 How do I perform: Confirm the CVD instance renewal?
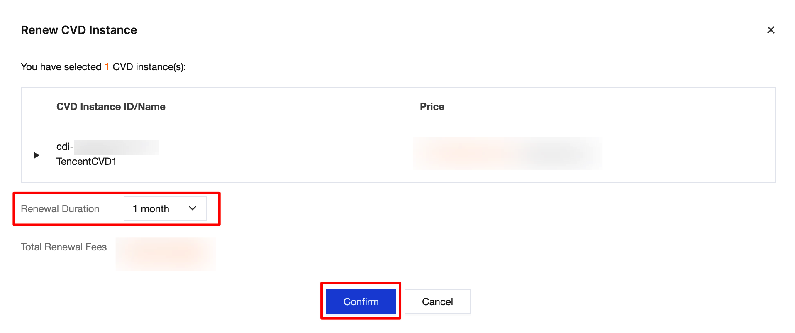(361, 301)
